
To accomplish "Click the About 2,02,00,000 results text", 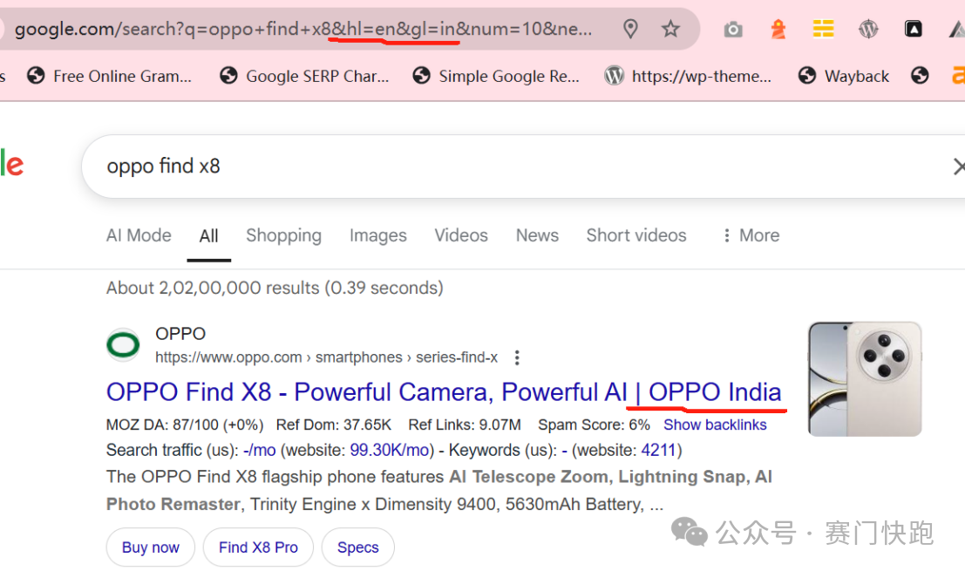I will [x=275, y=288].
